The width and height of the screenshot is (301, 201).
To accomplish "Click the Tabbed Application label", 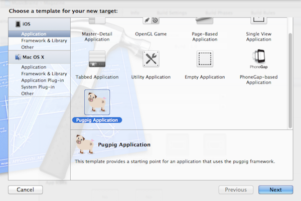I will (x=97, y=77).
